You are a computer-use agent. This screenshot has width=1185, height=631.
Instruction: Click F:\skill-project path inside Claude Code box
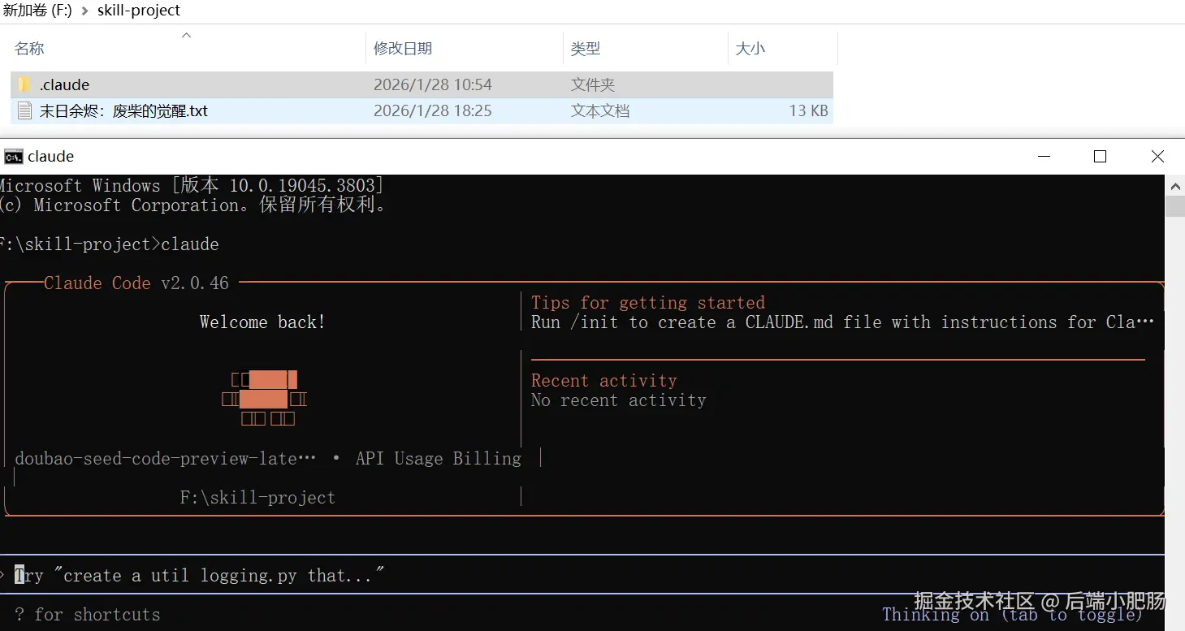[257, 498]
